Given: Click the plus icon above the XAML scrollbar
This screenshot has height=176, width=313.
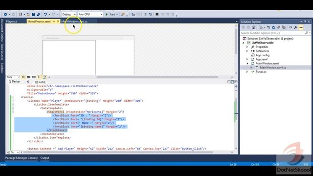Looking at the screenshot, I should click(236, 86).
